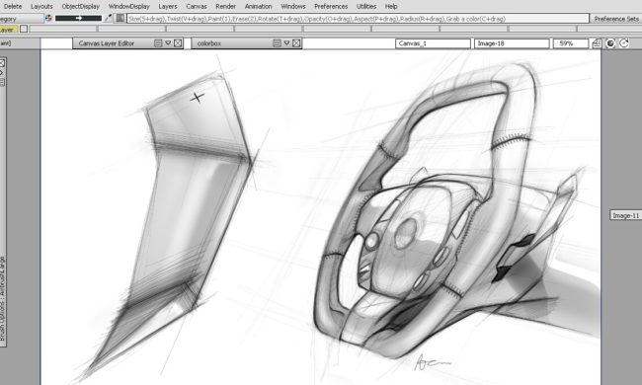Click the Canvas Layer Editor menu-lines icon
This screenshot has width=642, height=385.
point(158,43)
